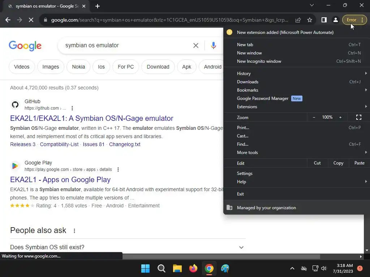Open File Explorer from taskbar
The width and height of the screenshot is (370, 277).
coord(177,268)
